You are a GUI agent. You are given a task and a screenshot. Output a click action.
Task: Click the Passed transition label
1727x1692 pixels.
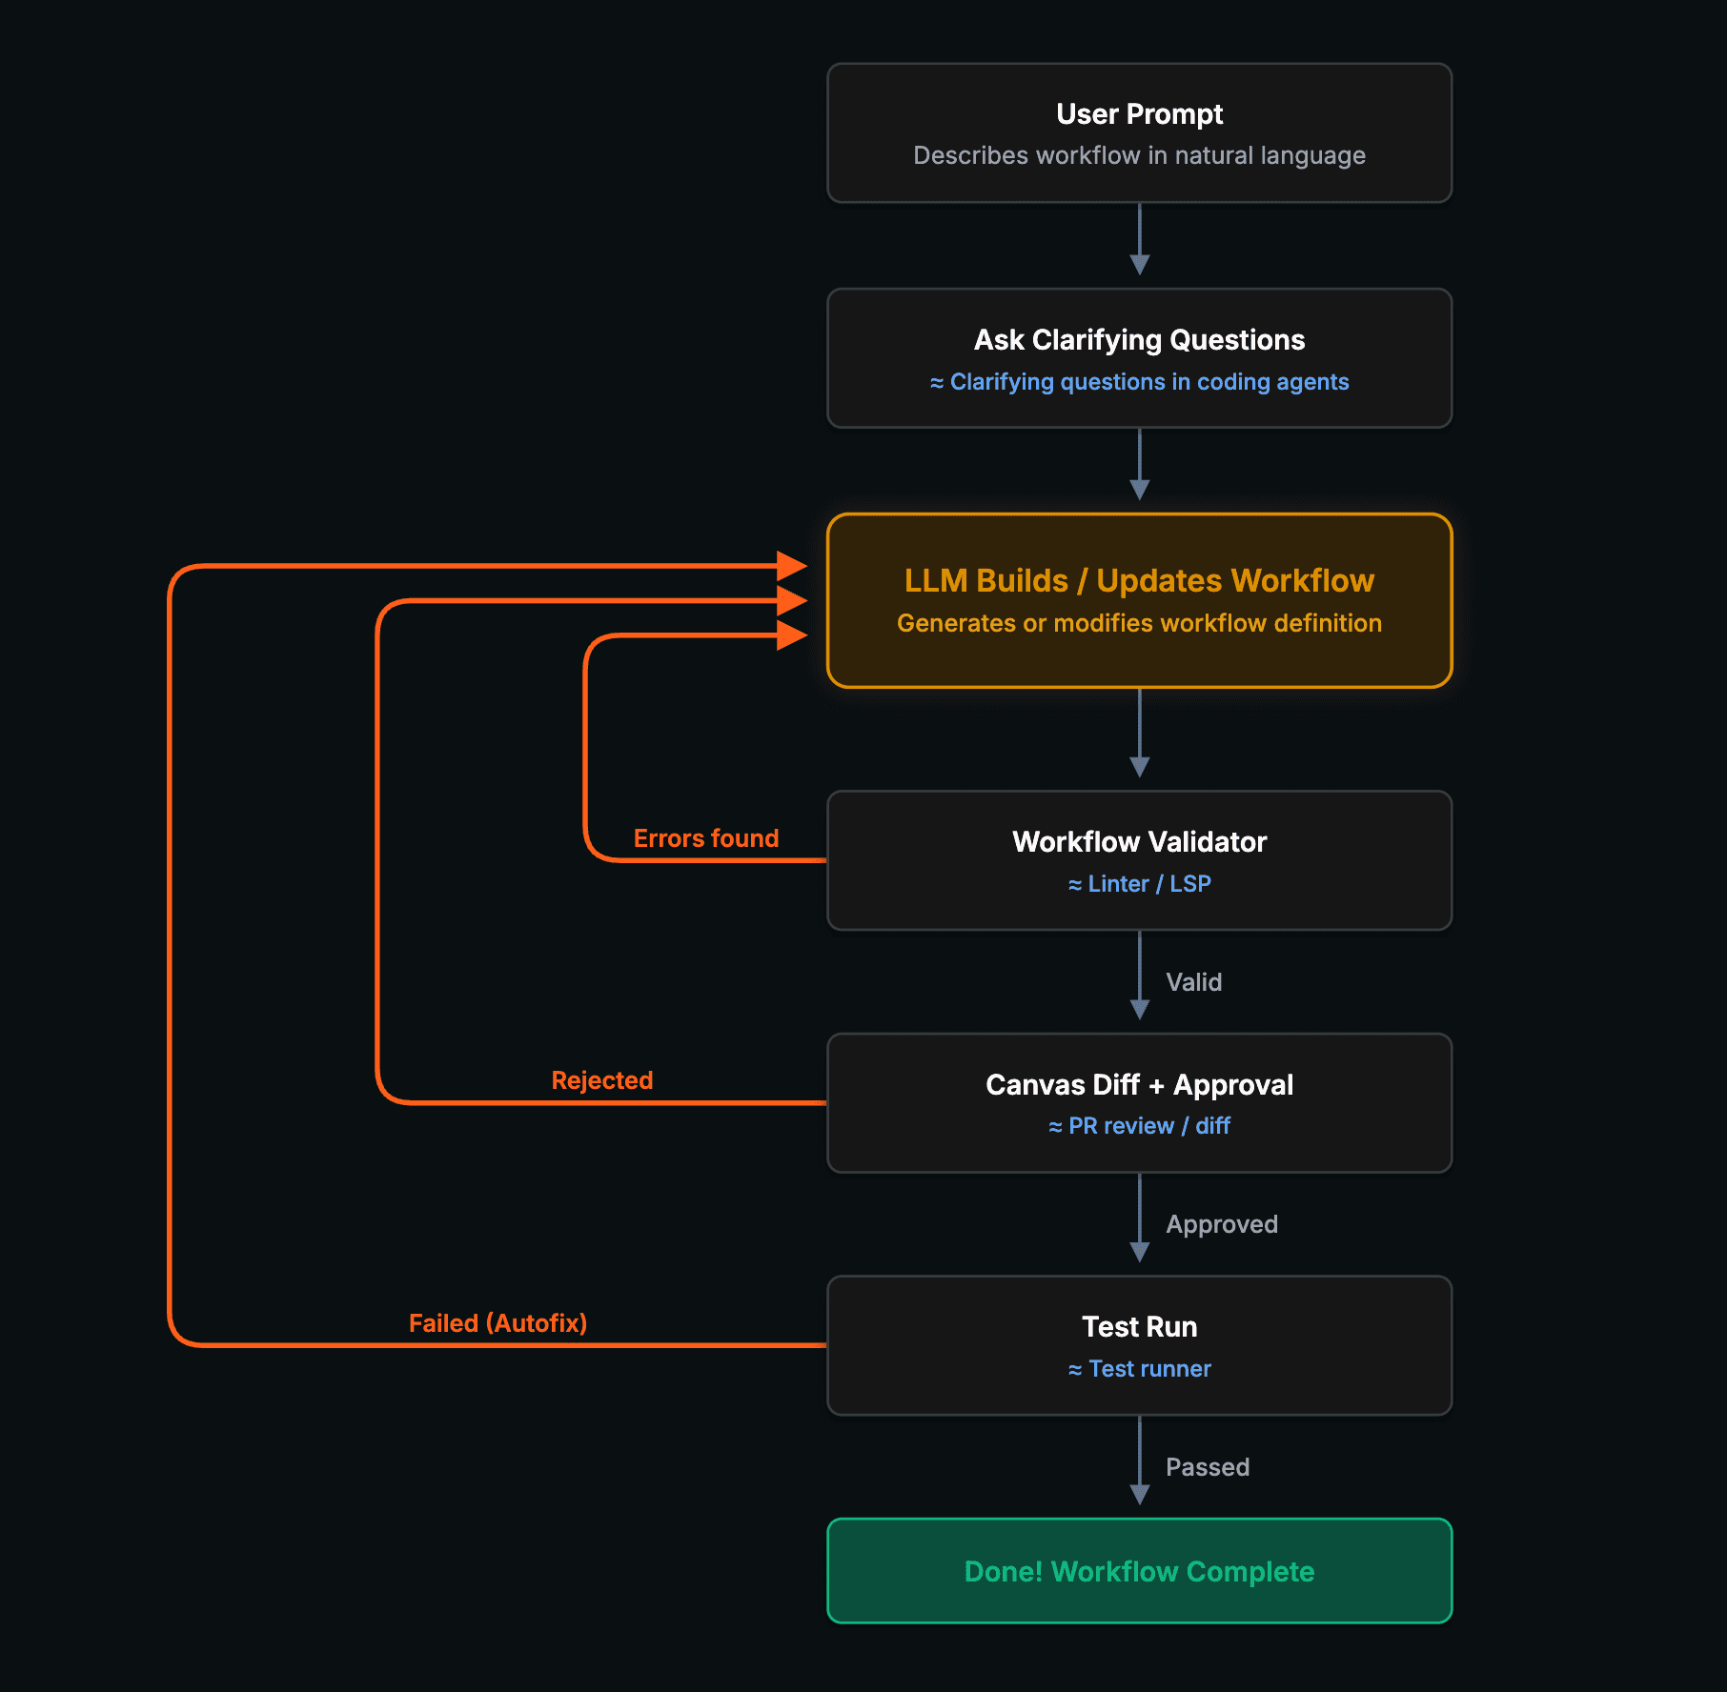pos(1208,1466)
